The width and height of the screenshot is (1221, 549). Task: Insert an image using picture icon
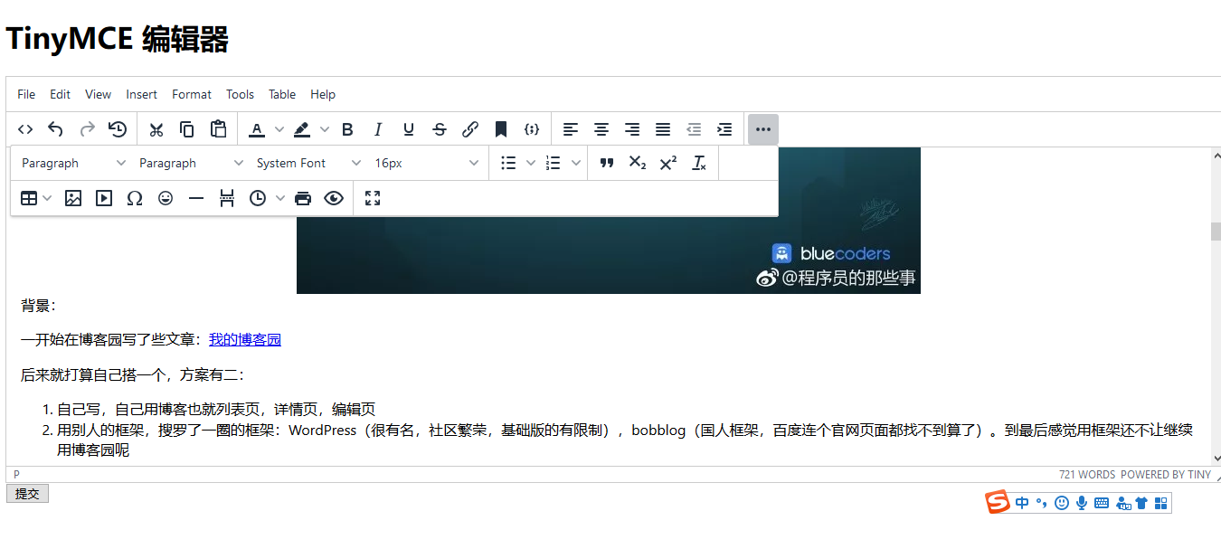[x=73, y=198]
